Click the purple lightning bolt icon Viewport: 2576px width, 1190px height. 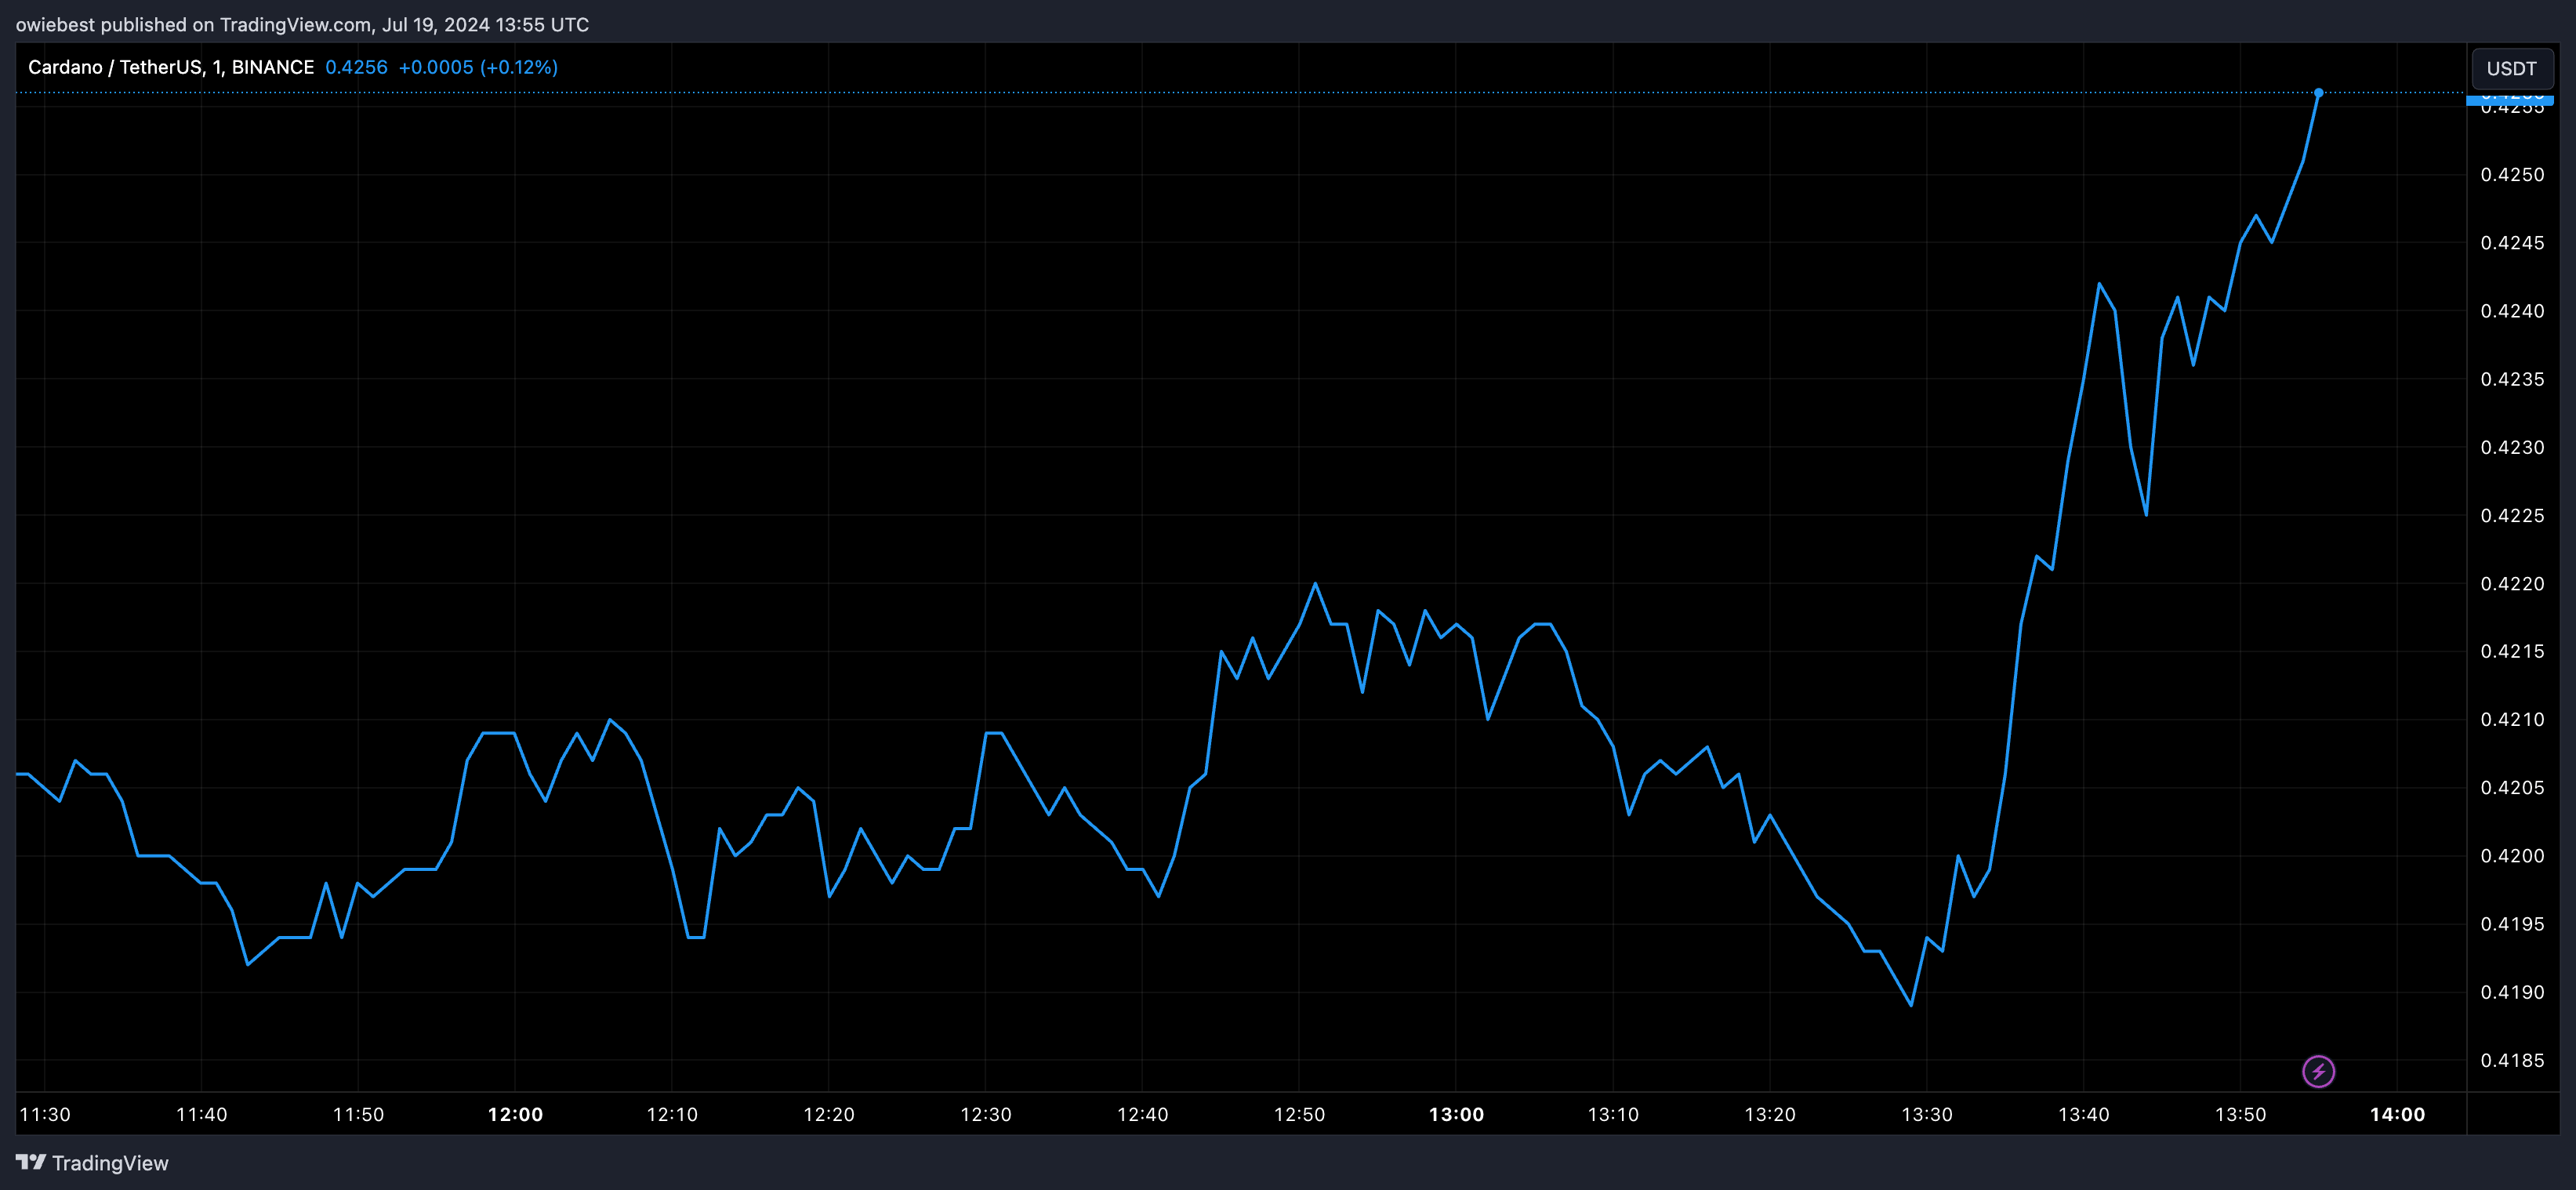pyautogui.click(x=2318, y=1071)
